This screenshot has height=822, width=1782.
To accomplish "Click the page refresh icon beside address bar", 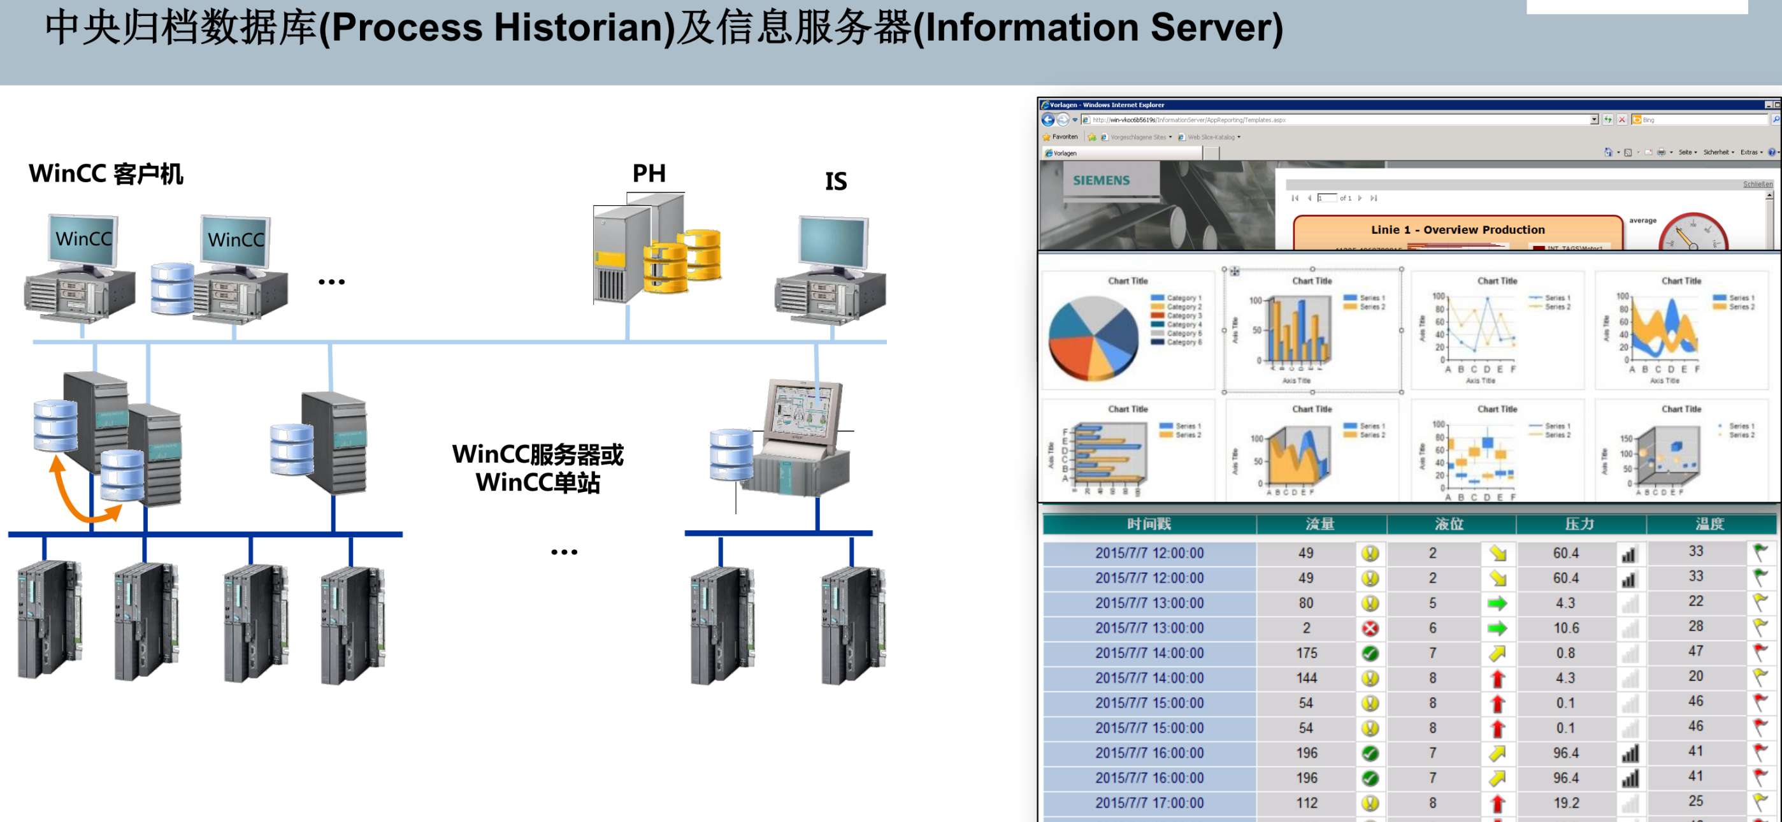I will pos(1608,120).
